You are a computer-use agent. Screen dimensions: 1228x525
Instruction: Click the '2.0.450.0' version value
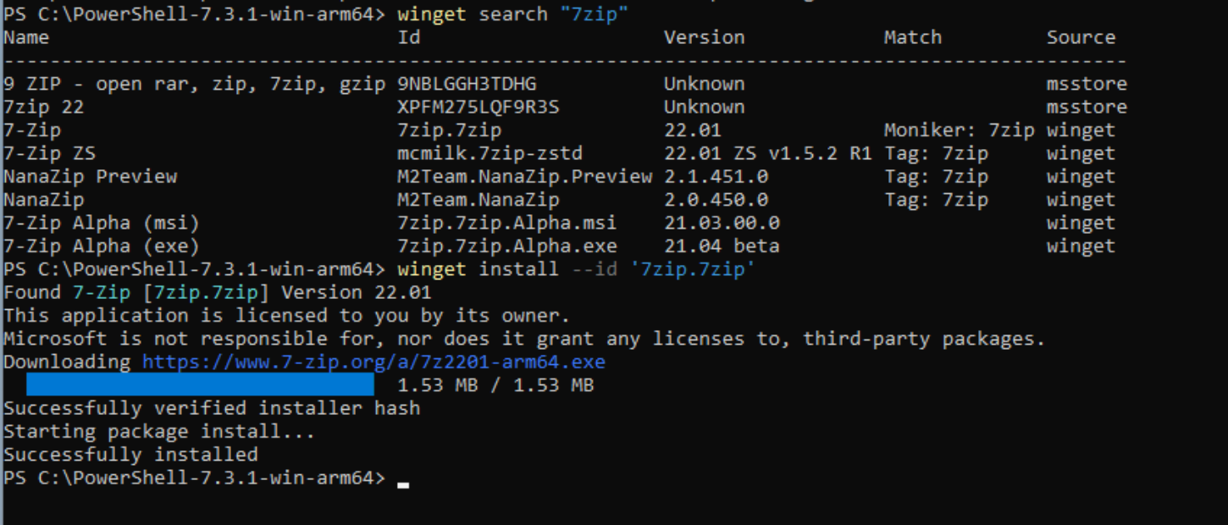tap(716, 200)
